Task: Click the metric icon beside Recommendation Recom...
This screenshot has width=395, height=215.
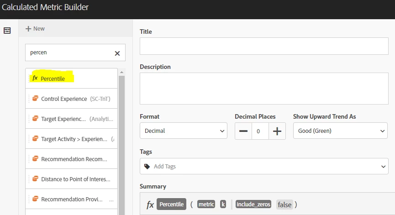Action: click(x=35, y=158)
